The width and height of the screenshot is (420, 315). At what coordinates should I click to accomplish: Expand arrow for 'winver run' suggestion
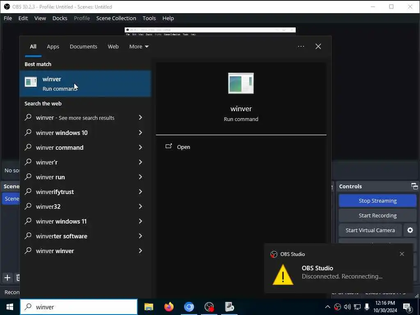pyautogui.click(x=140, y=177)
